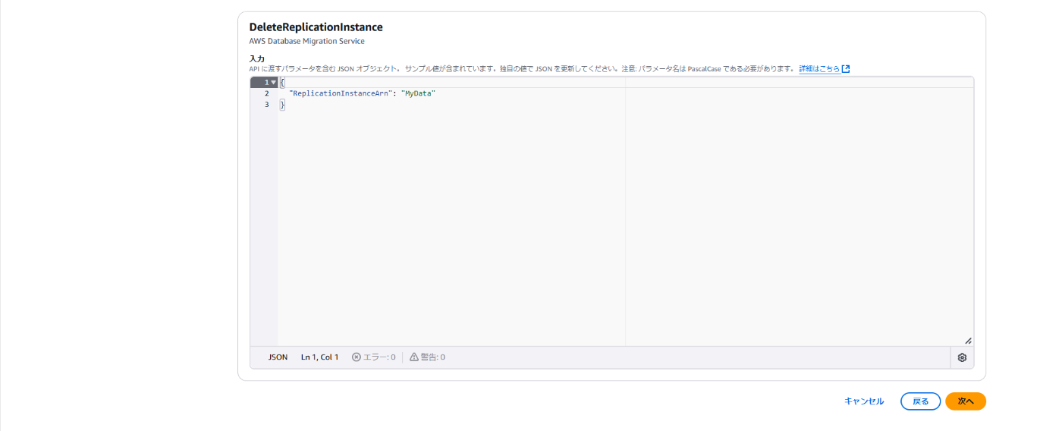Click the 警告: 0 status text
This screenshot has height=431, width=1062.
[433, 357]
